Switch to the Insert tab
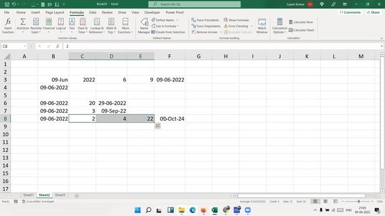The width and height of the screenshot is (385, 216). pos(35,12)
